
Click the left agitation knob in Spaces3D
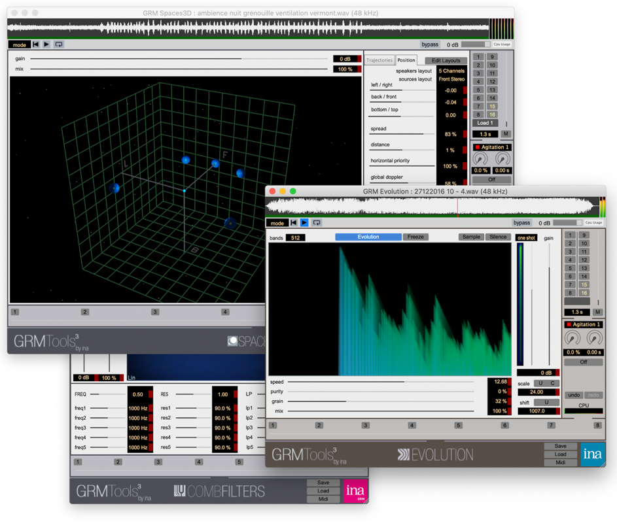tap(480, 159)
